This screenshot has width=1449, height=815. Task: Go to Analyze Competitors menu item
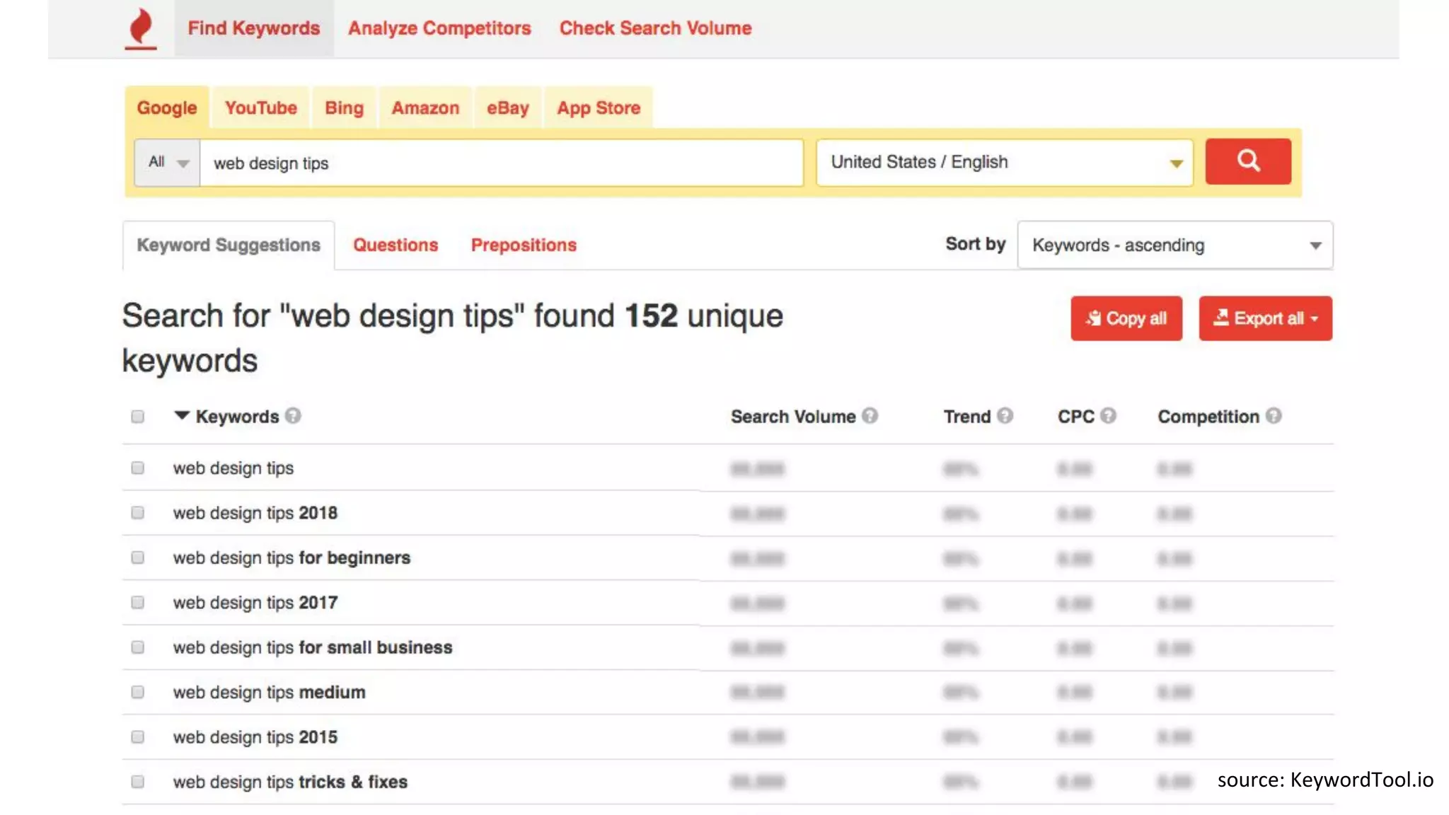(439, 28)
